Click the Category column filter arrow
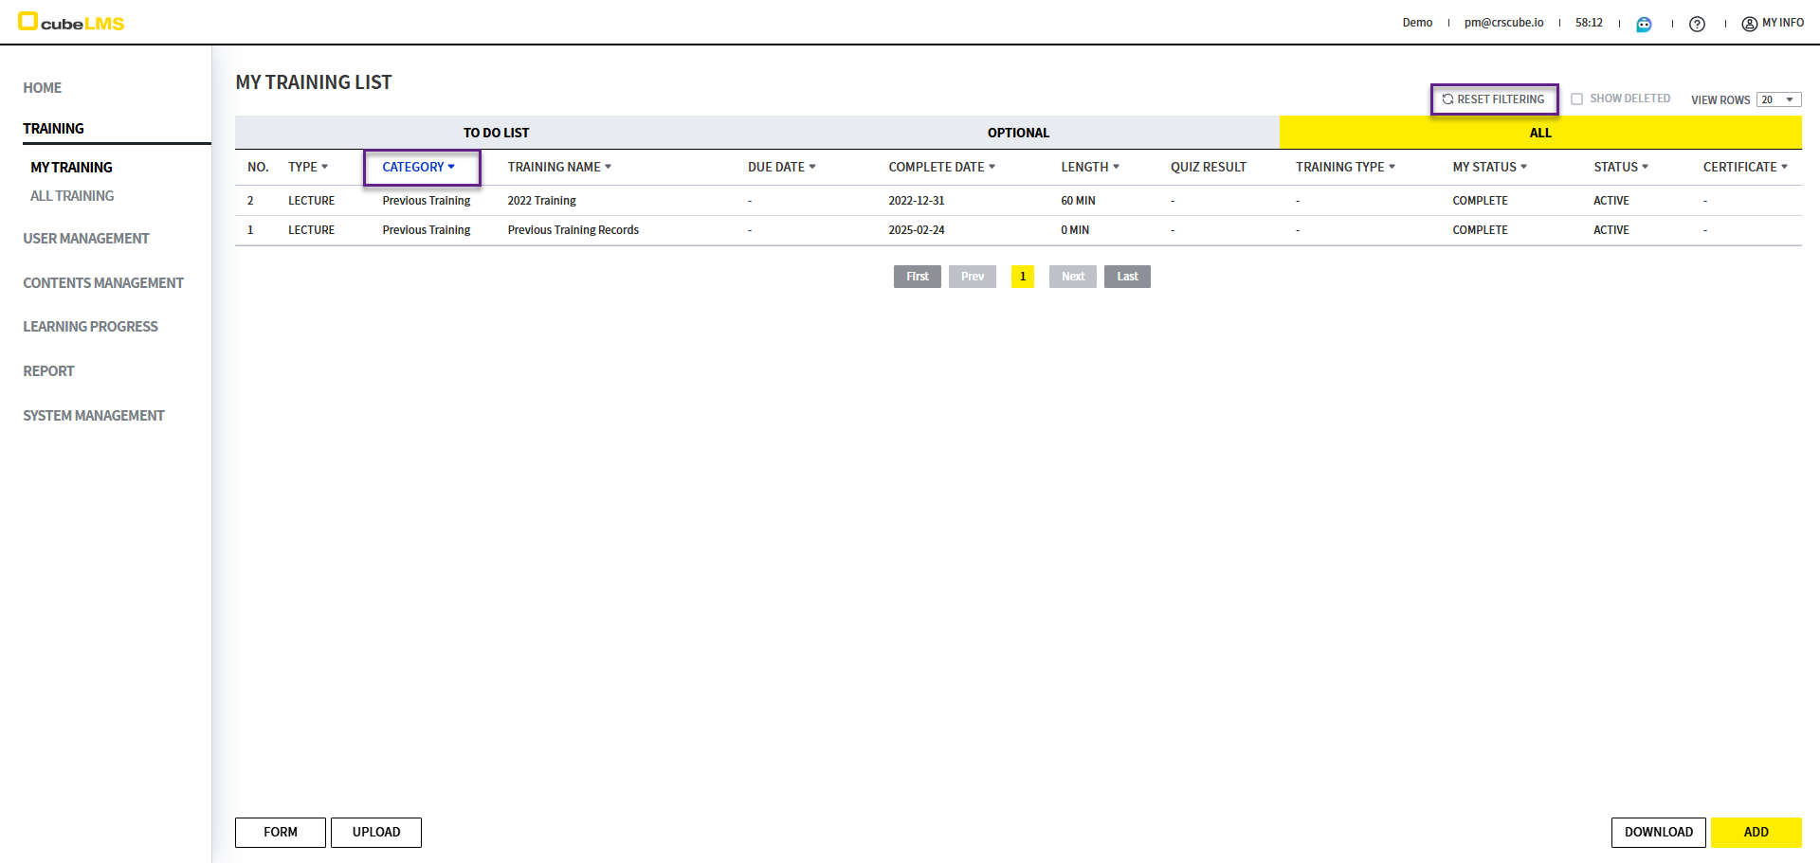 click(451, 167)
